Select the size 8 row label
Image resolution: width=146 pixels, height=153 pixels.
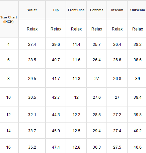8,79
